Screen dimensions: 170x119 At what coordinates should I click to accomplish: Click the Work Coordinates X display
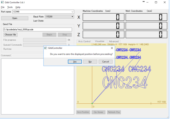pos(146,17)
